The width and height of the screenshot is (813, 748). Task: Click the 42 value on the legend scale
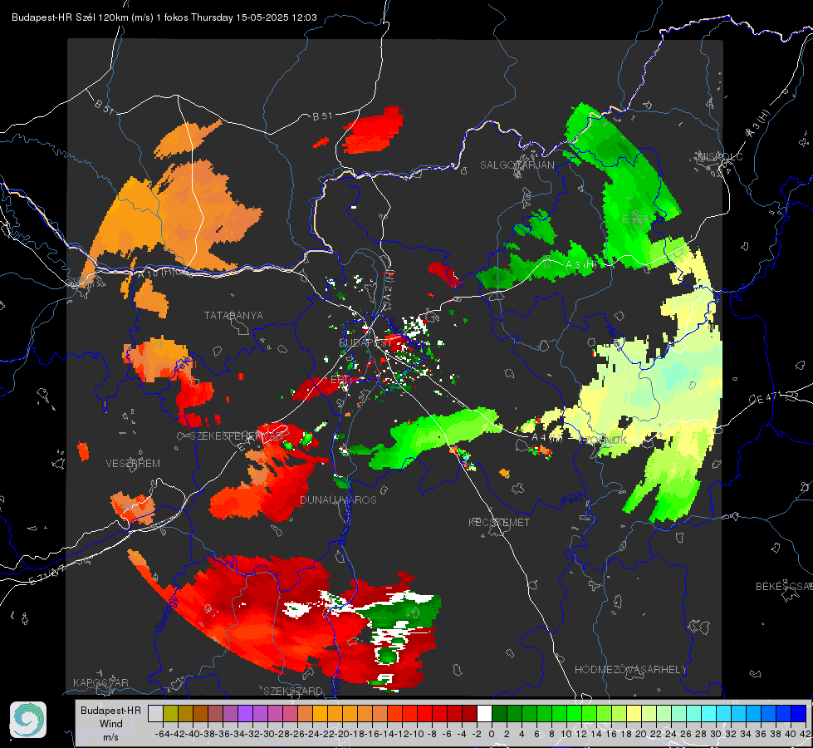coord(806,734)
